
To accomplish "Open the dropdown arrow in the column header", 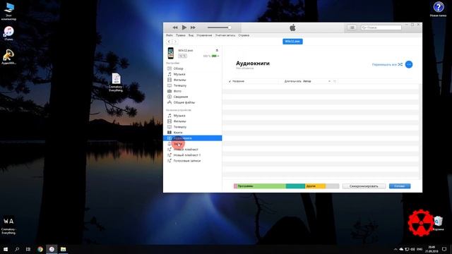I will 329,81.
